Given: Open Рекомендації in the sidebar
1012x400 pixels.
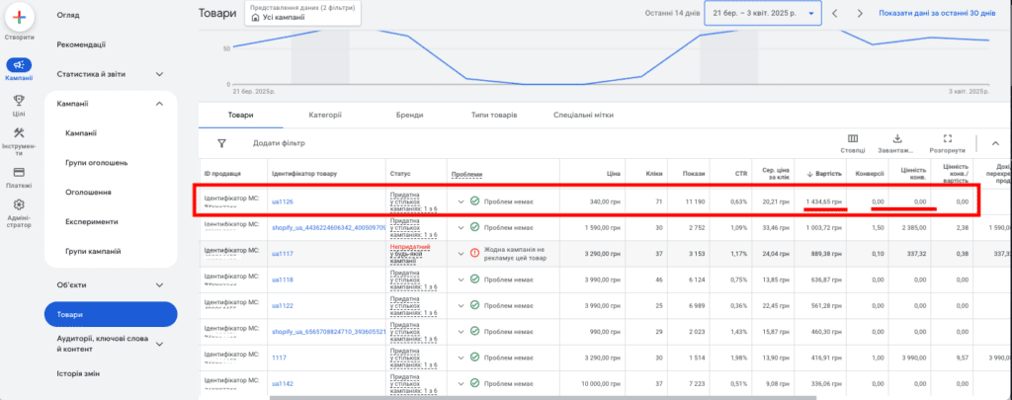Looking at the screenshot, I should click(x=81, y=44).
